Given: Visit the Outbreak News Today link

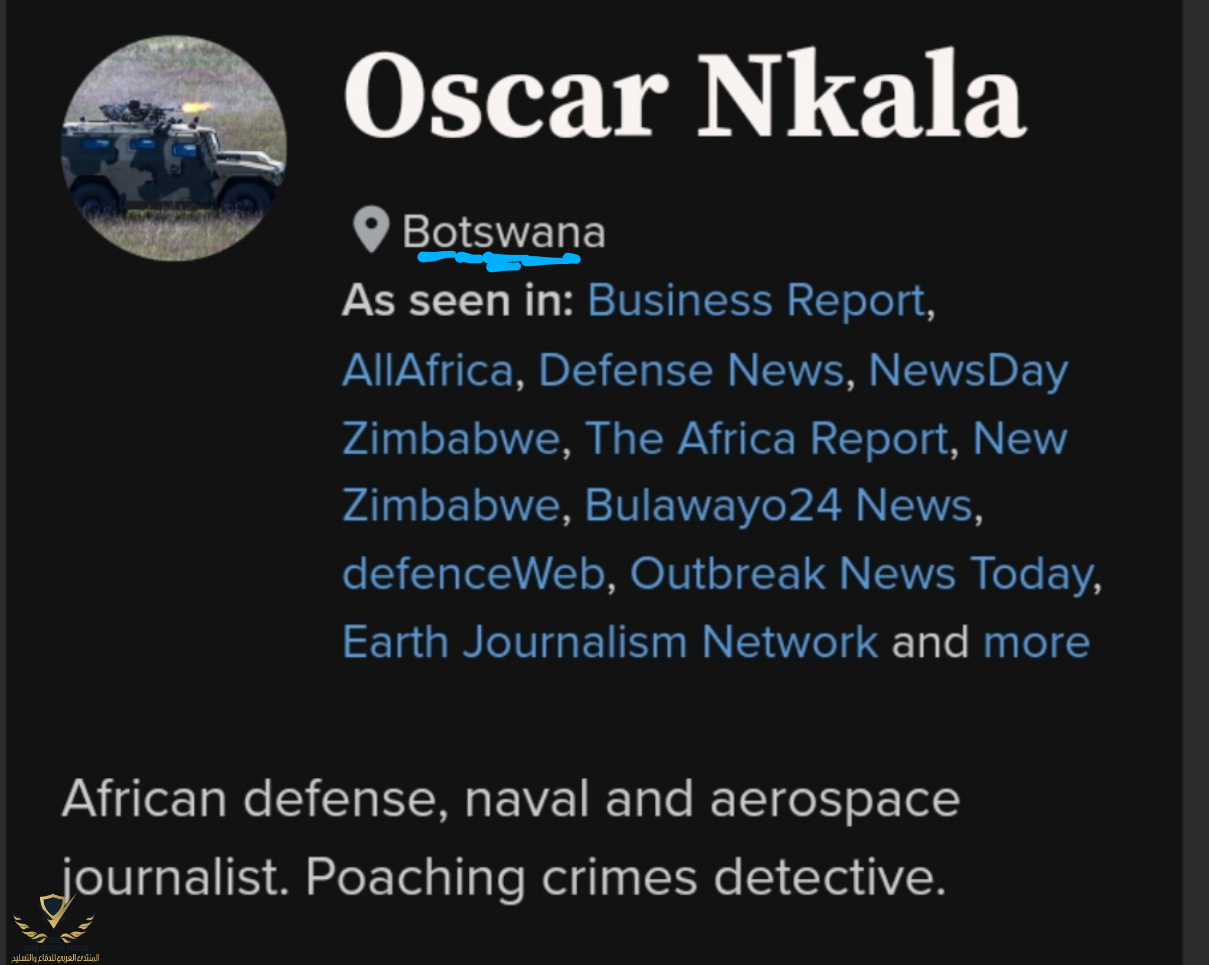Looking at the screenshot, I should tap(861, 573).
